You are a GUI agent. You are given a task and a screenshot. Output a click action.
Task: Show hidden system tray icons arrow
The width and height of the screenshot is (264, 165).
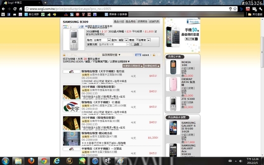click(x=236, y=161)
